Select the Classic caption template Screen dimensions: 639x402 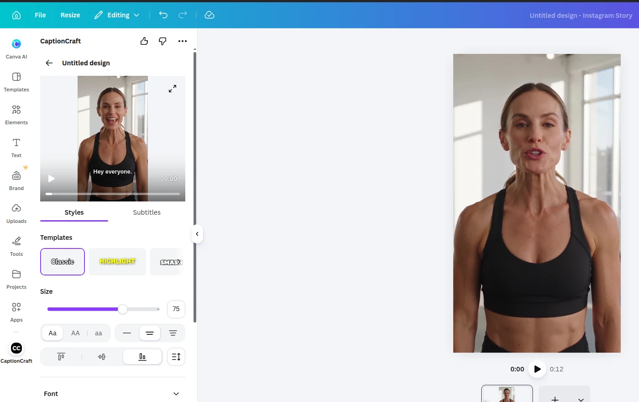[63, 262]
